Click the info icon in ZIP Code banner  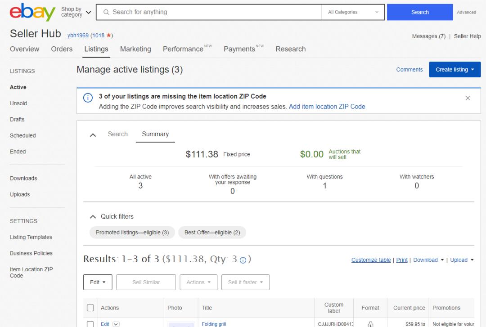tap(88, 97)
